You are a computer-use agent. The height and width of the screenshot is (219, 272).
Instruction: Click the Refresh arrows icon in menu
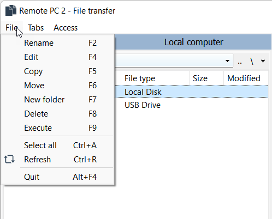pyautogui.click(x=9, y=159)
